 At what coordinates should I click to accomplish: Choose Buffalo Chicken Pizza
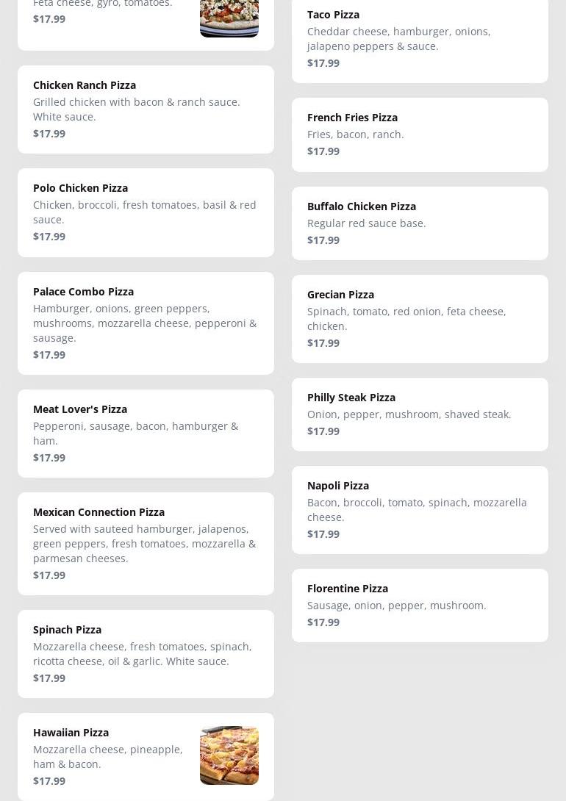pos(420,223)
